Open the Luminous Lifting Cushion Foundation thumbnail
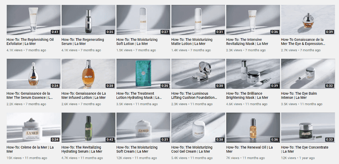339x164 pixels. click(x=198, y=74)
